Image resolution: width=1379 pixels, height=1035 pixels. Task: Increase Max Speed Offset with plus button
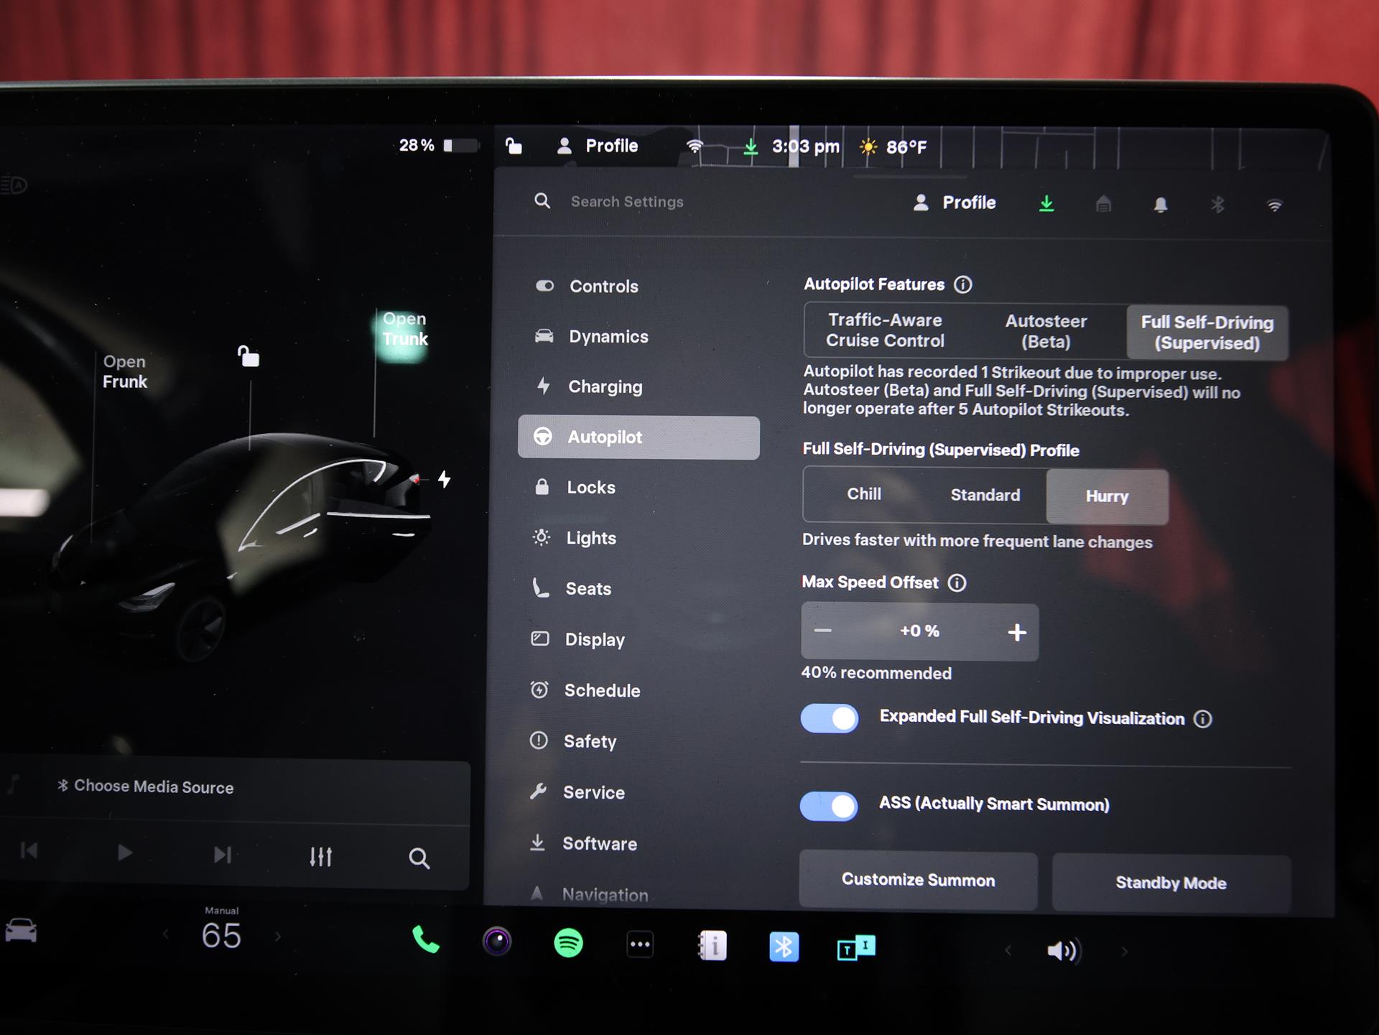pyautogui.click(x=1017, y=632)
